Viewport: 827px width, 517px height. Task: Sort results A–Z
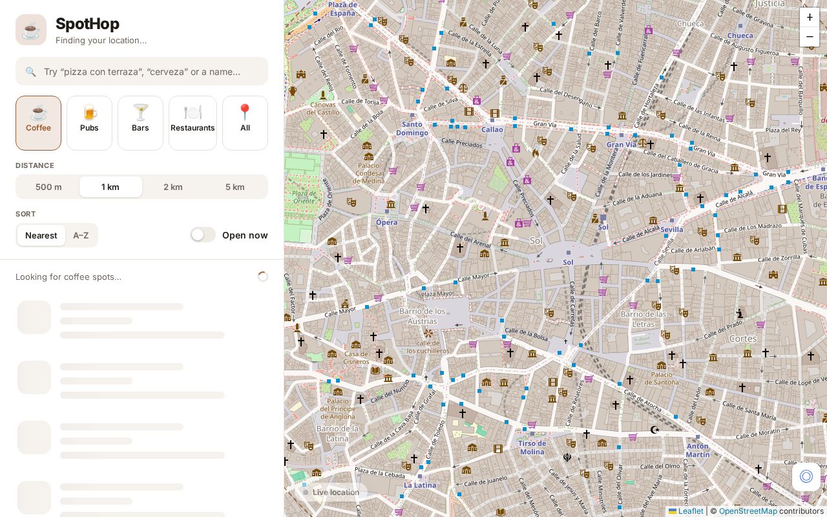pos(81,235)
